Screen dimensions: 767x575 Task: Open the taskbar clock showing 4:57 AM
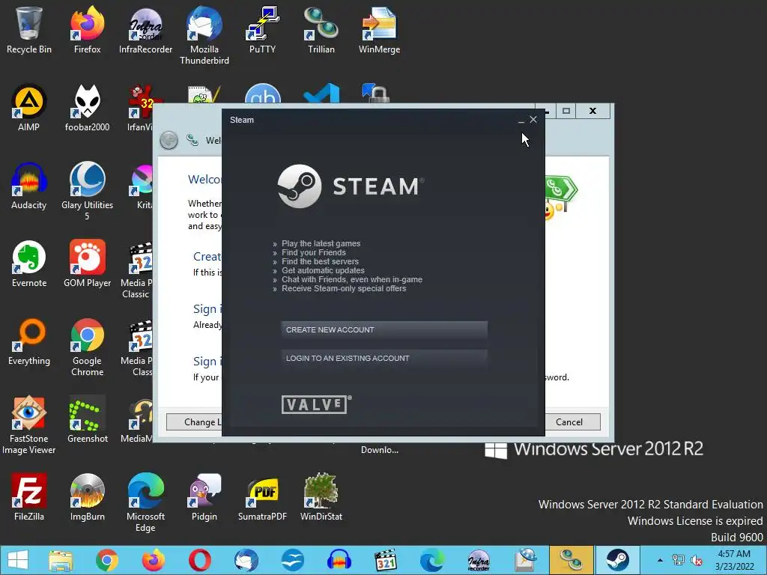[734, 560]
